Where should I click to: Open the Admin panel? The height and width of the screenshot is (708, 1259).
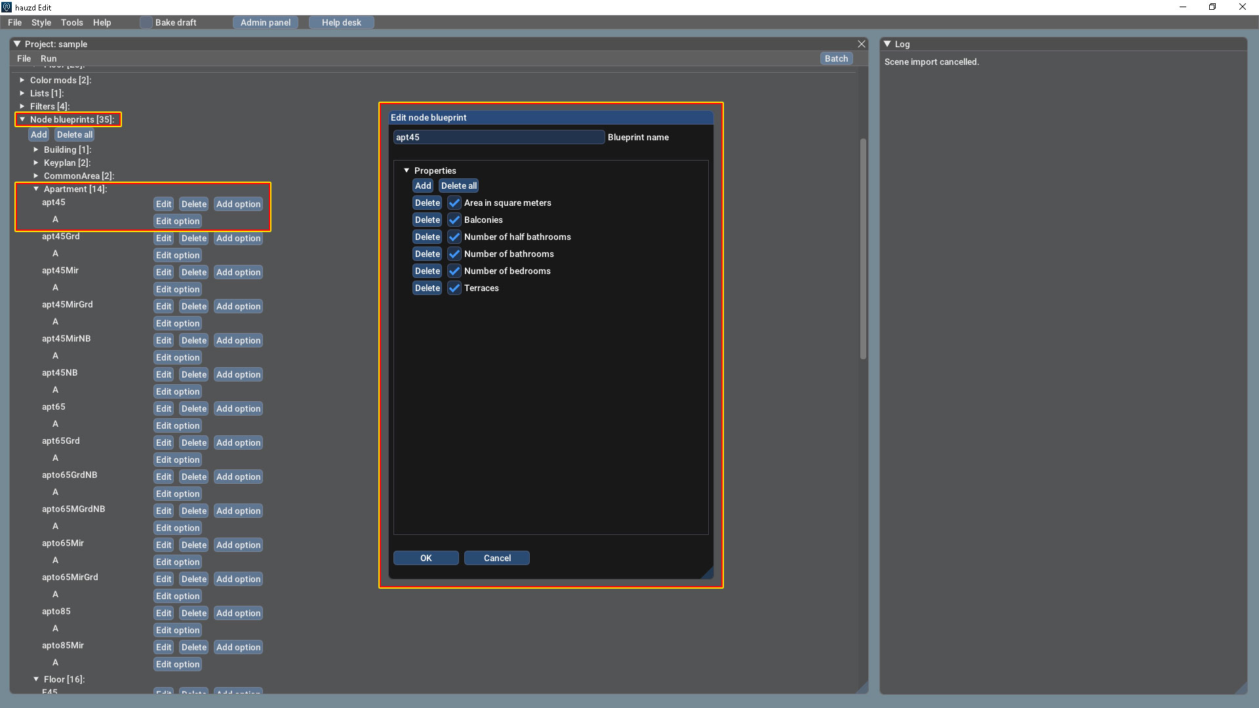click(x=265, y=22)
